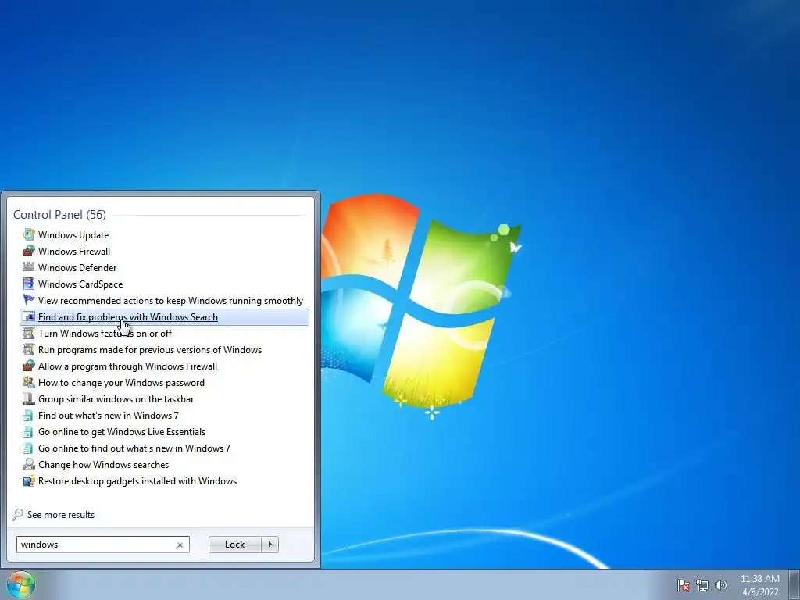This screenshot has height=600, width=800.
Task: Open Windows Update result
Action: [x=73, y=234]
